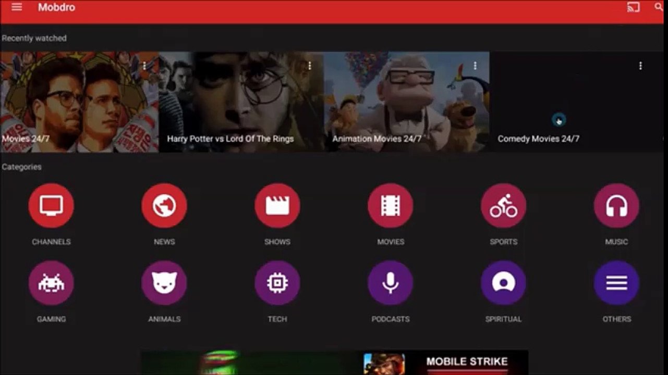The height and width of the screenshot is (375, 668).
Task: Open the Animals cat icon
Action: pos(164,283)
